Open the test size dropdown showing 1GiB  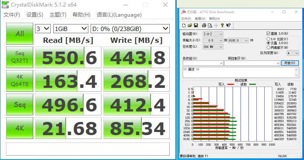point(71,29)
